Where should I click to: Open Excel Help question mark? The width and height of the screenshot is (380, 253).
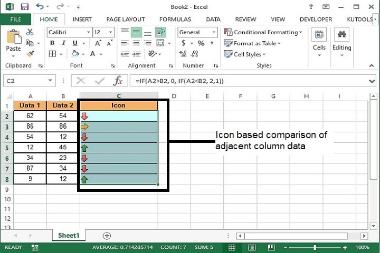tap(311, 7)
